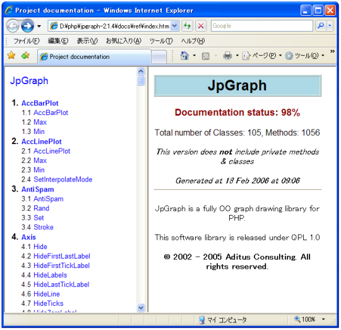Open the 編集(E) menu
The height and width of the screenshot is (330, 341).
tap(58, 41)
